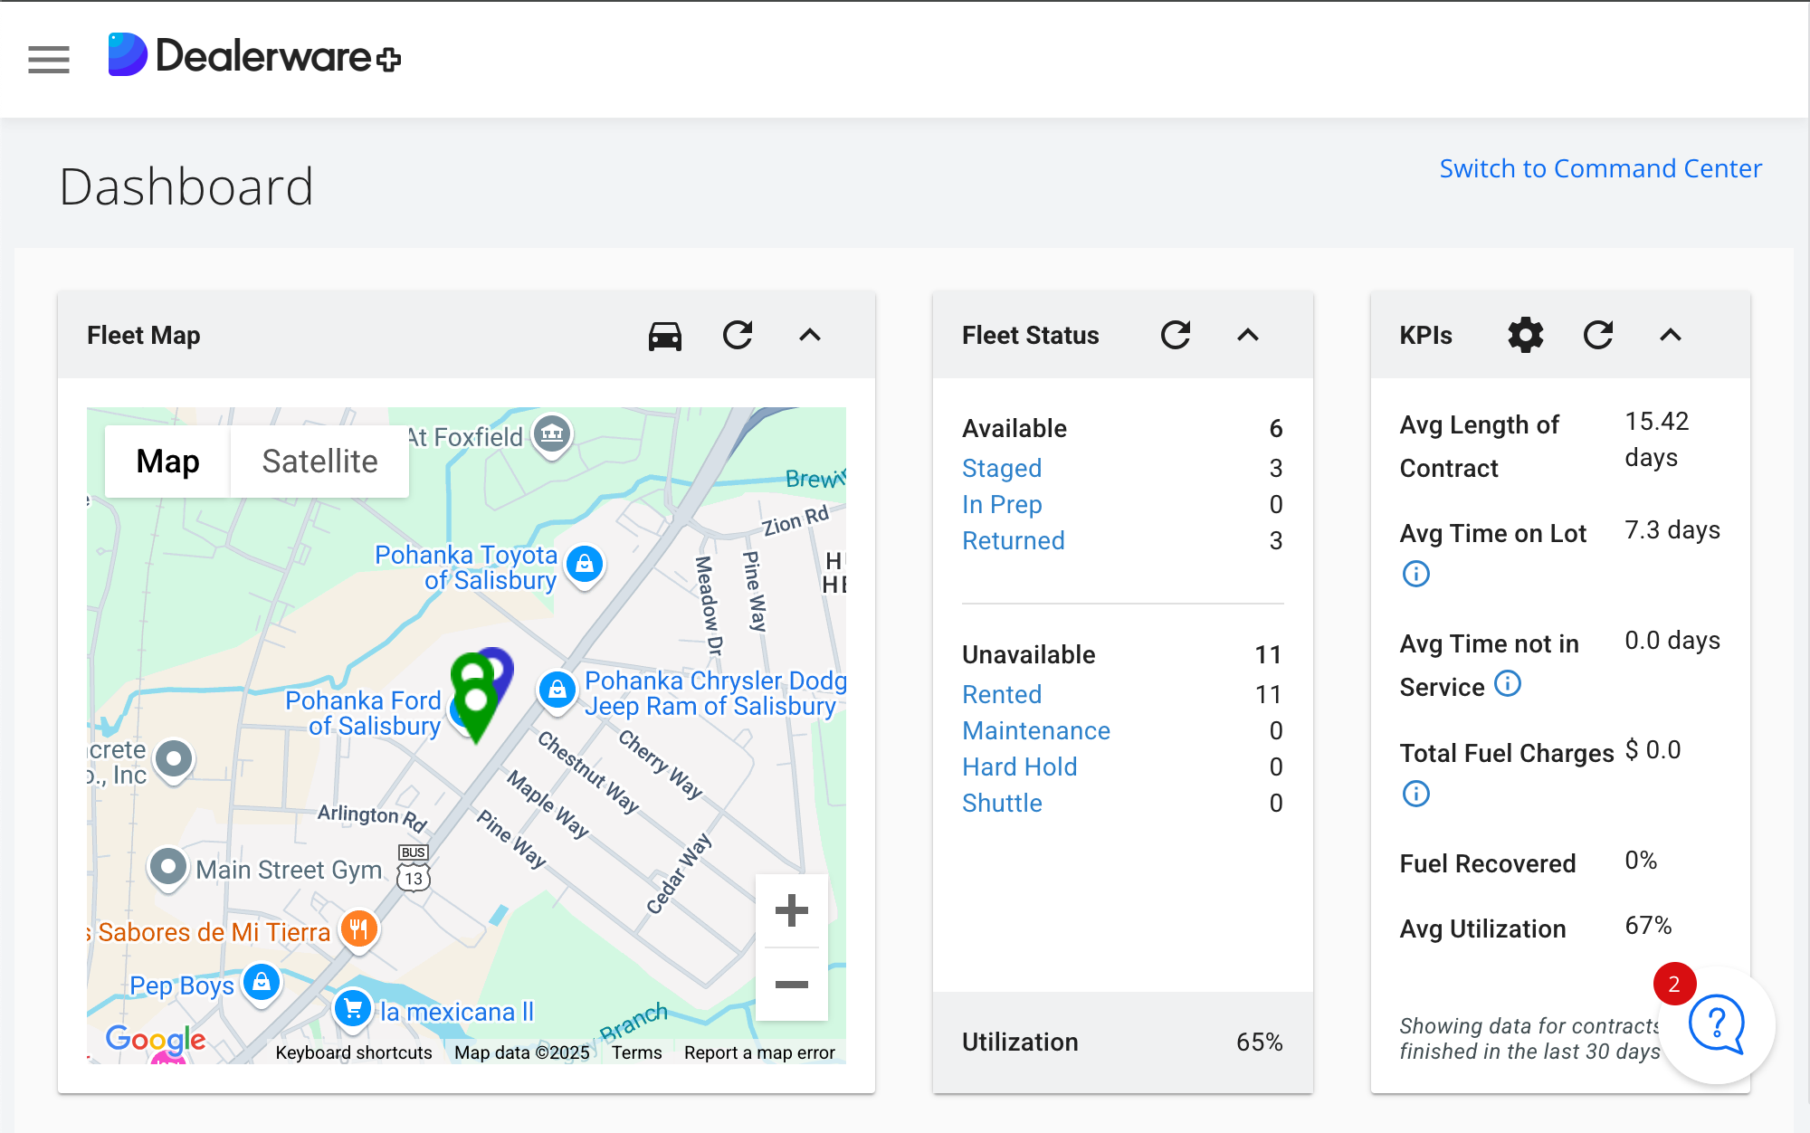This screenshot has width=1810, height=1133.
Task: Click Pohanka Ford of Salisbury label
Action: (x=363, y=713)
